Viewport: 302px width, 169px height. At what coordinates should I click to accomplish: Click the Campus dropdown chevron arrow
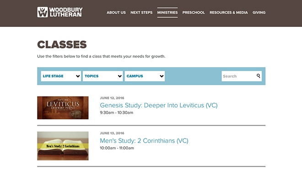162,76
